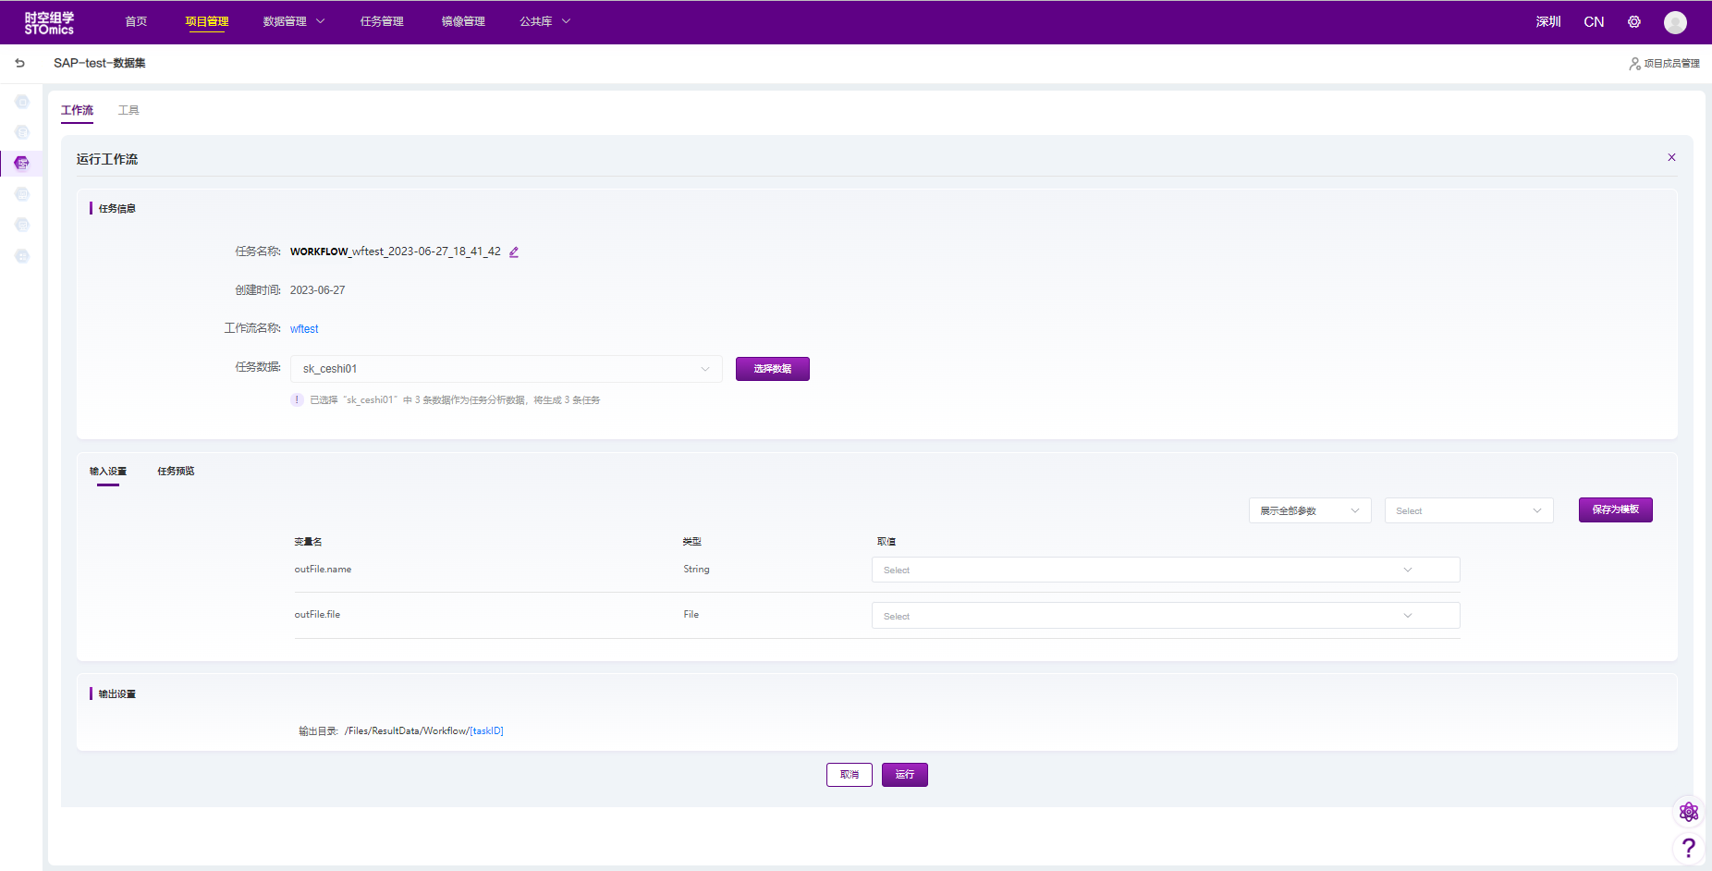
Task: Open settings via the gear icon
Action: point(1633,22)
